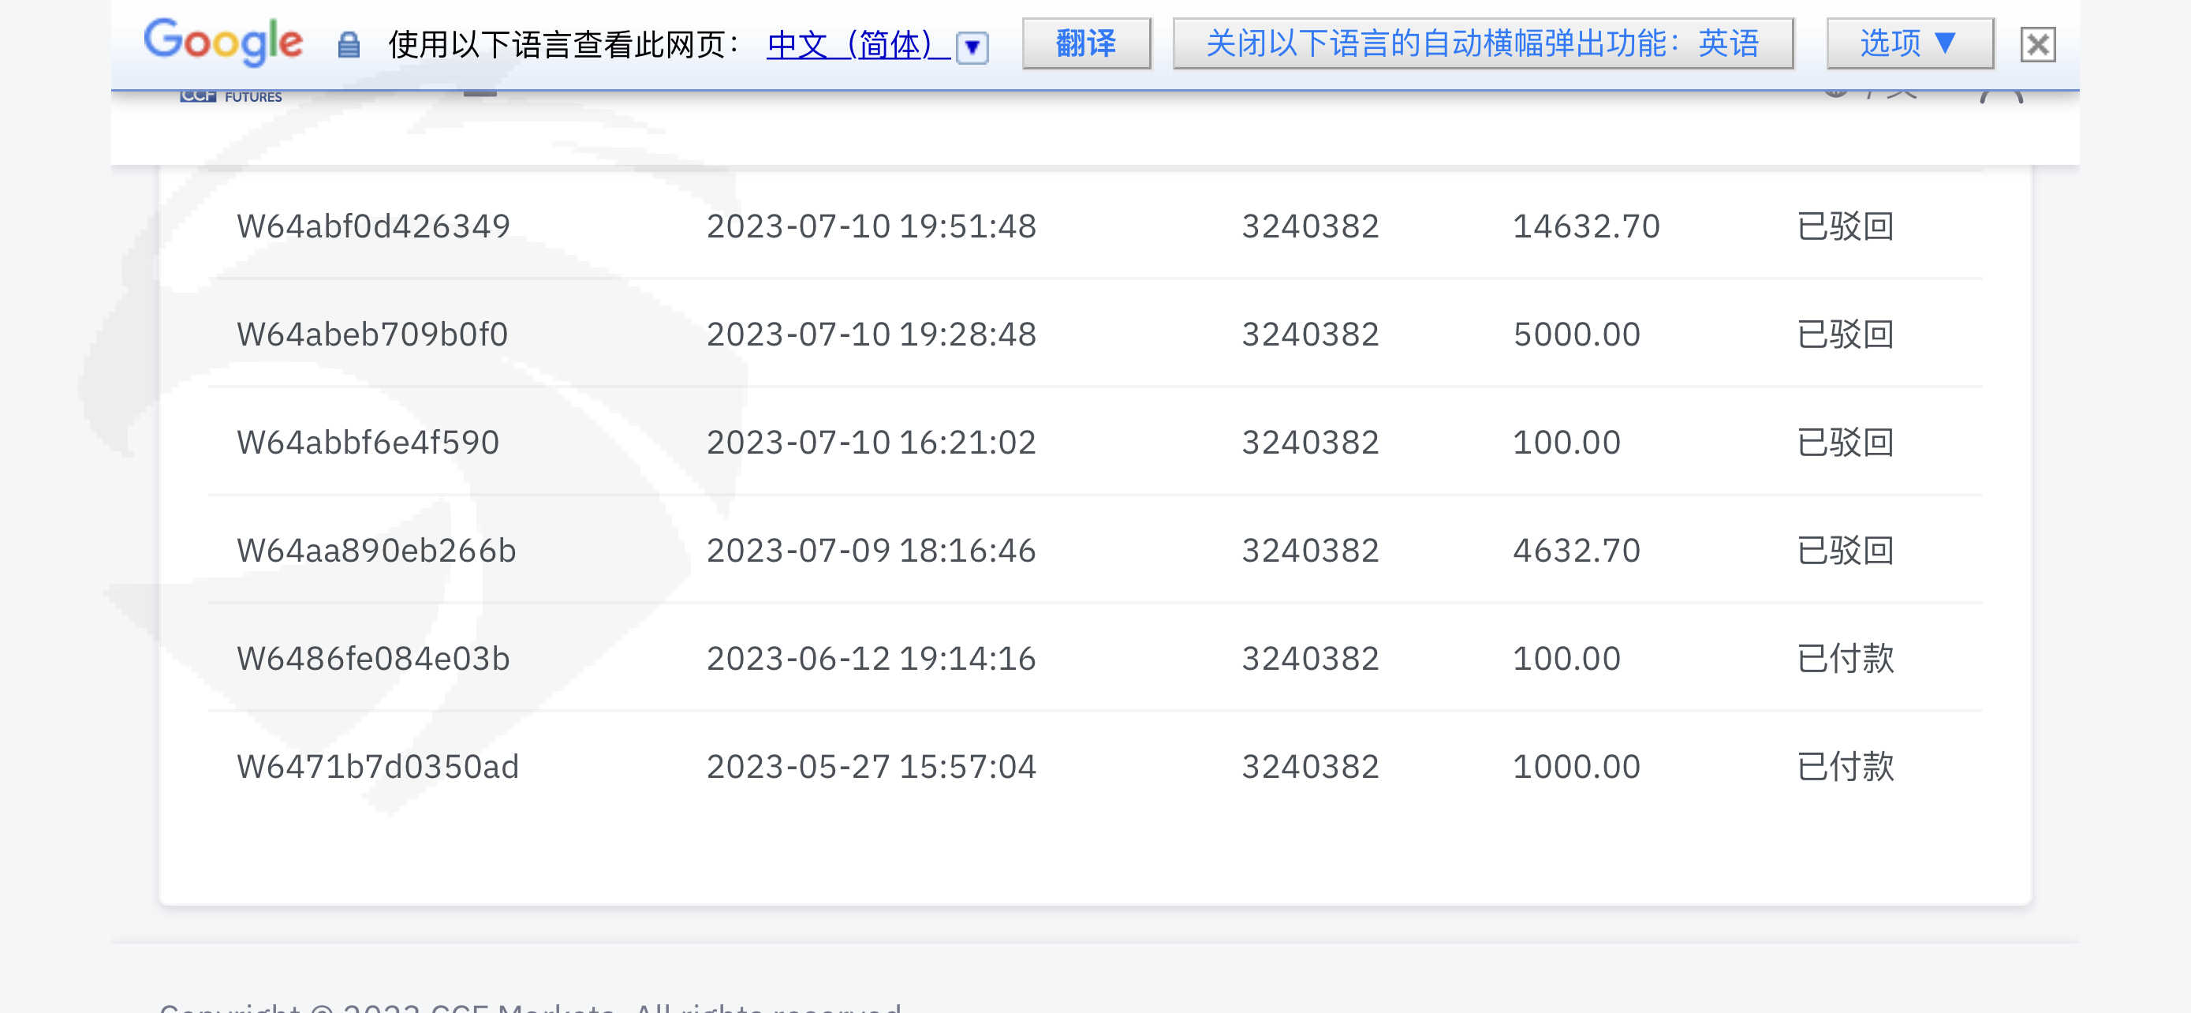Open the hamburger menu icon

480,93
